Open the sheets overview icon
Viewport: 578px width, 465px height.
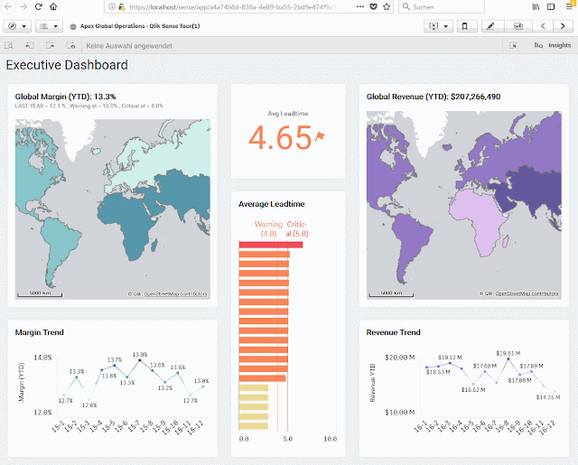[518, 26]
